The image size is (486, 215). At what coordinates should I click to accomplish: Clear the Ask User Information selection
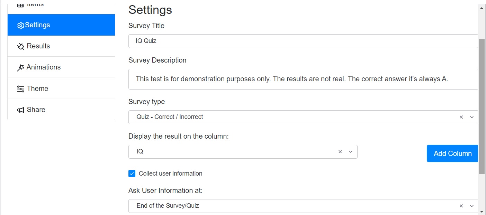click(x=461, y=206)
